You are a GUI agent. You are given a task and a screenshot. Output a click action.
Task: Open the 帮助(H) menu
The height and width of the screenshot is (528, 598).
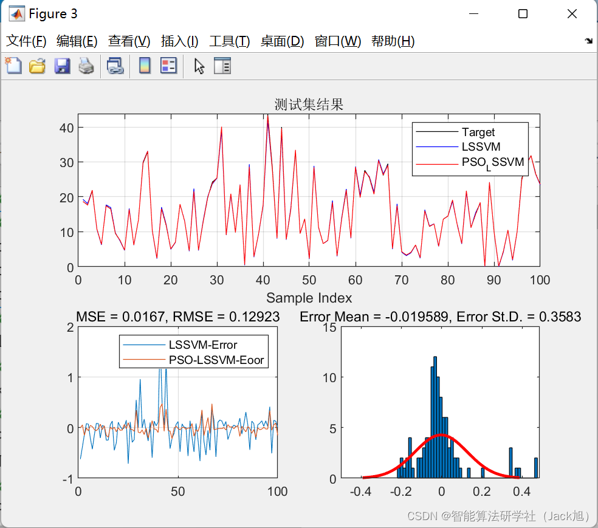[393, 41]
